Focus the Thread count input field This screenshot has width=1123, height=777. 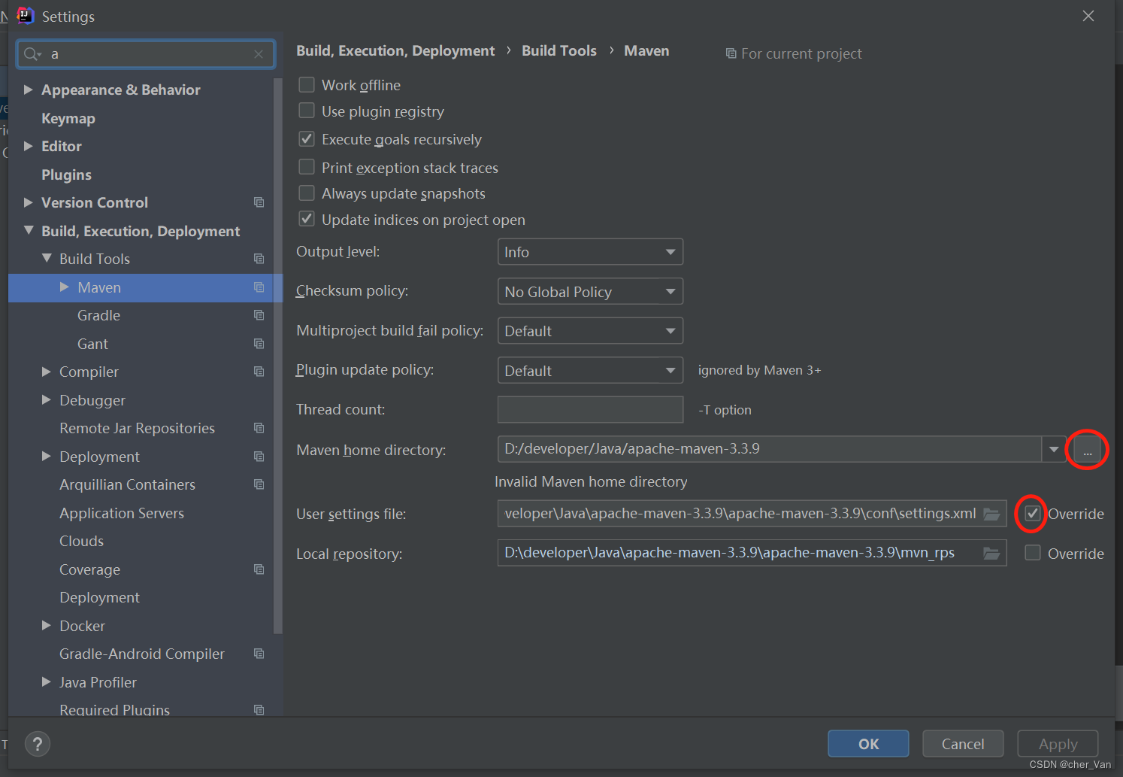coord(590,409)
